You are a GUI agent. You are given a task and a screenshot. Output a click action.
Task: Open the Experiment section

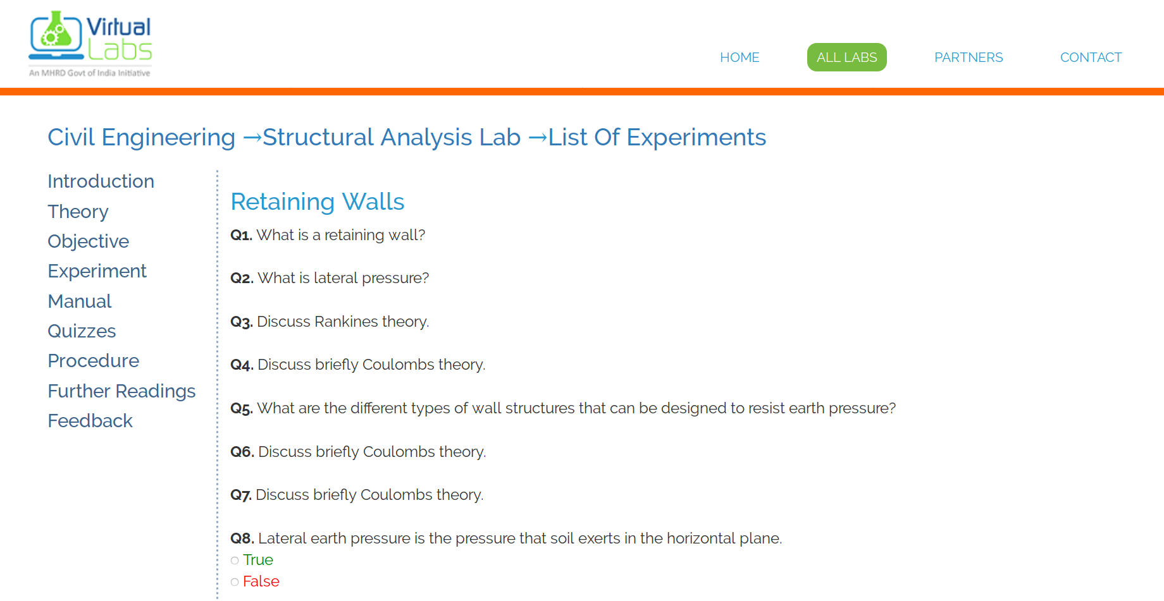pyautogui.click(x=97, y=271)
